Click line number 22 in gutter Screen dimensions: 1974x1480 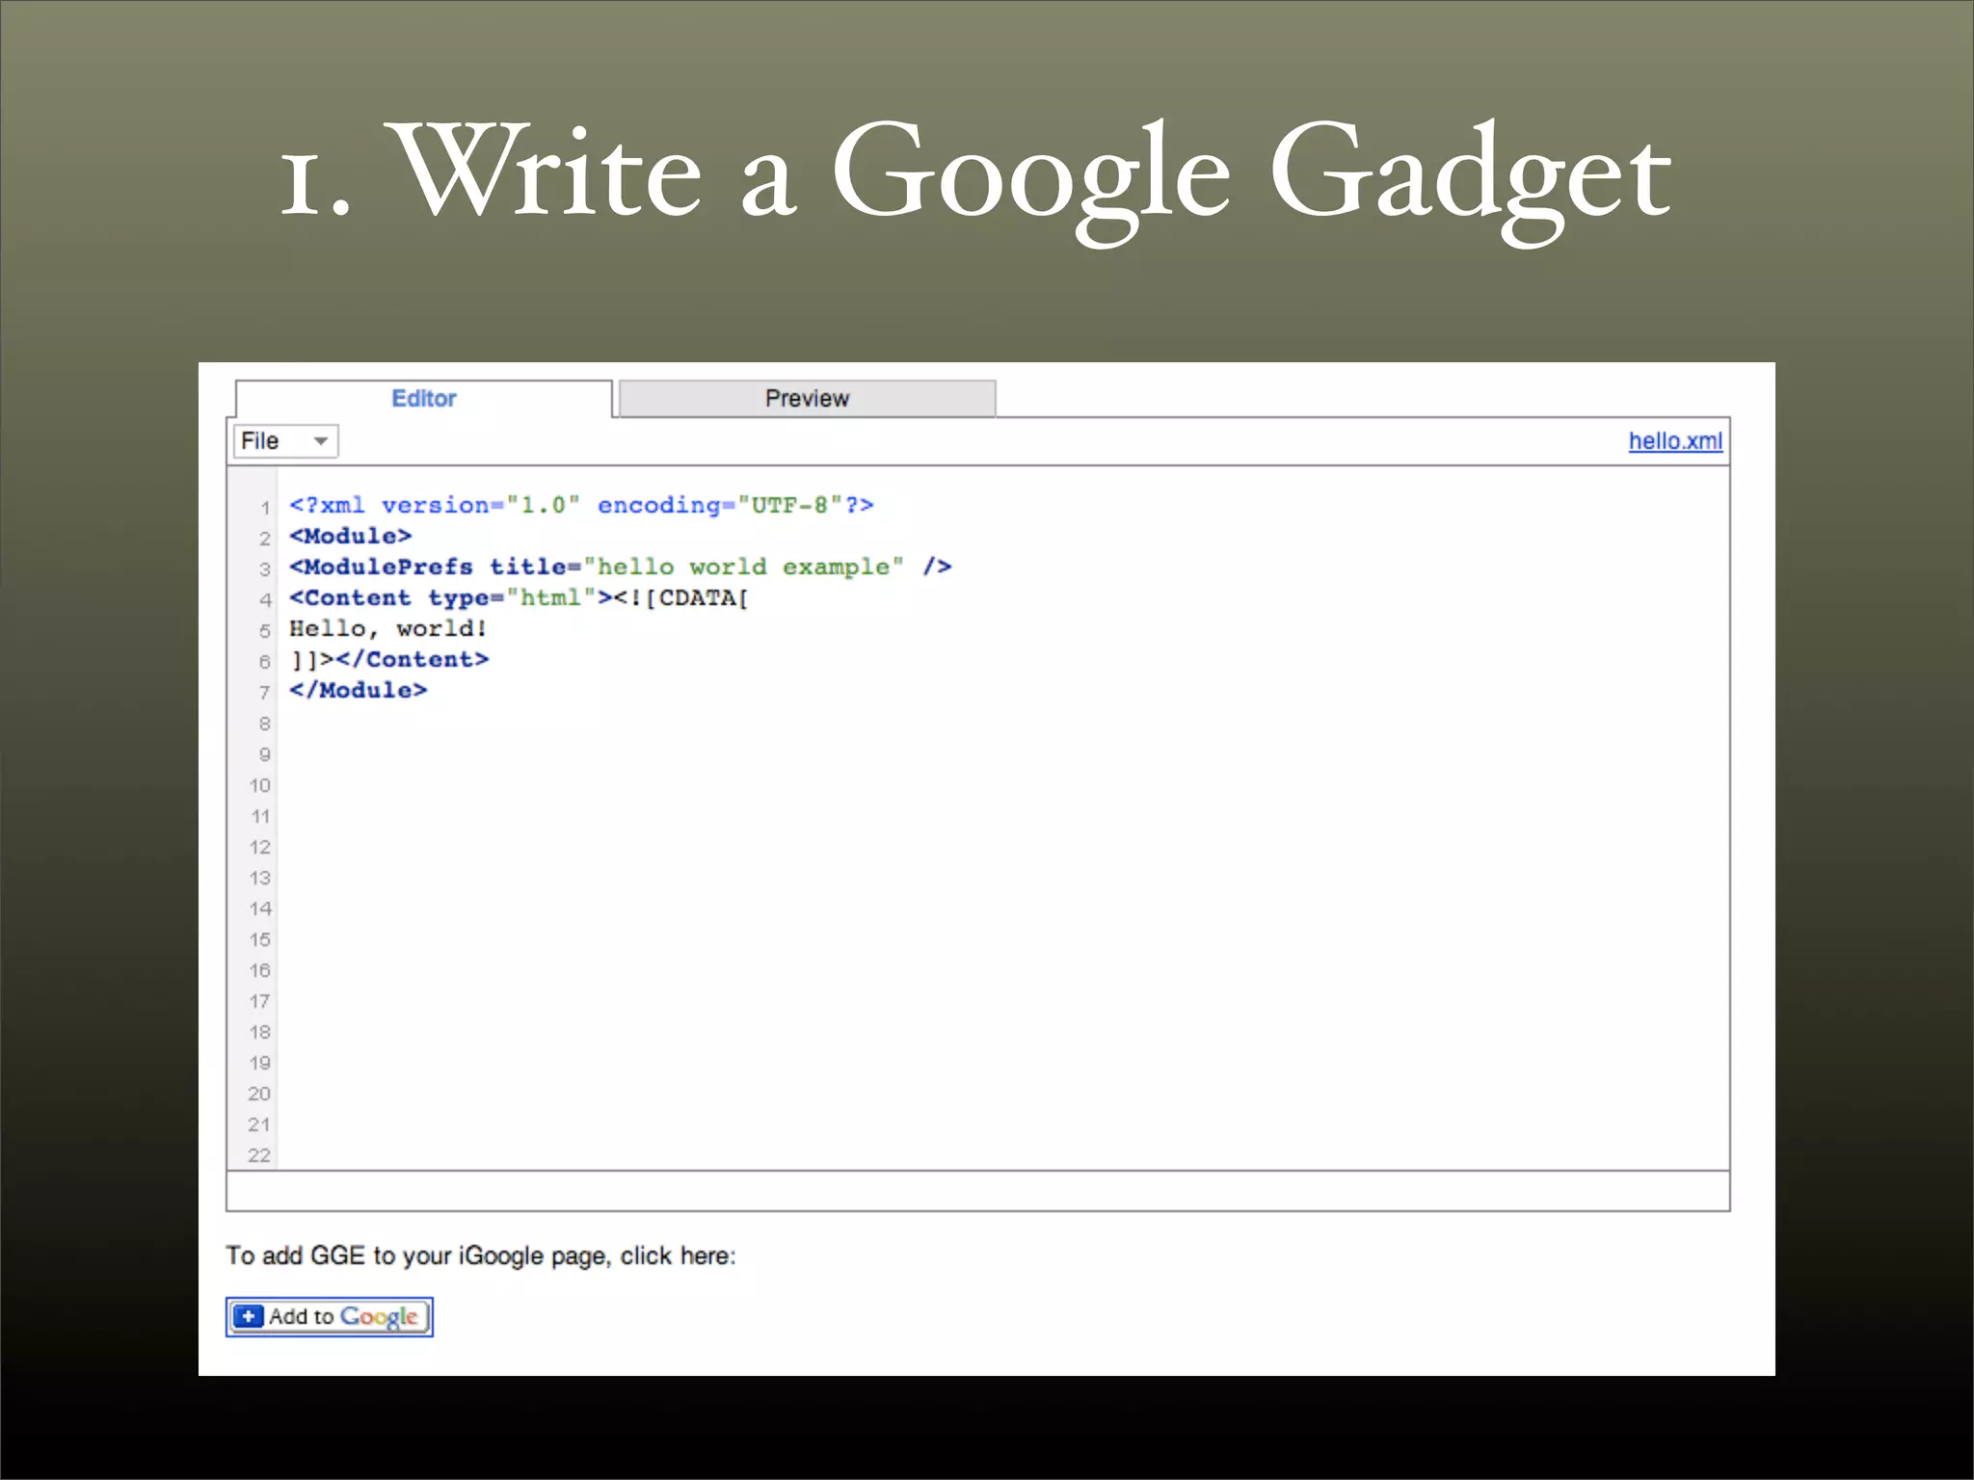pos(259,1154)
